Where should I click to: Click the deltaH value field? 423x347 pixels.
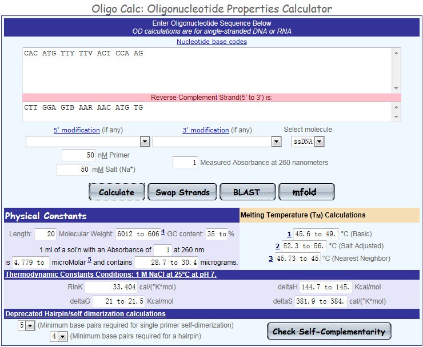coord(326,287)
